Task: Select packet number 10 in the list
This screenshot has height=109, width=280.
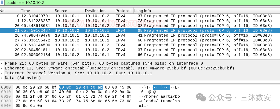Action: pyautogui.click(x=140, y=16)
